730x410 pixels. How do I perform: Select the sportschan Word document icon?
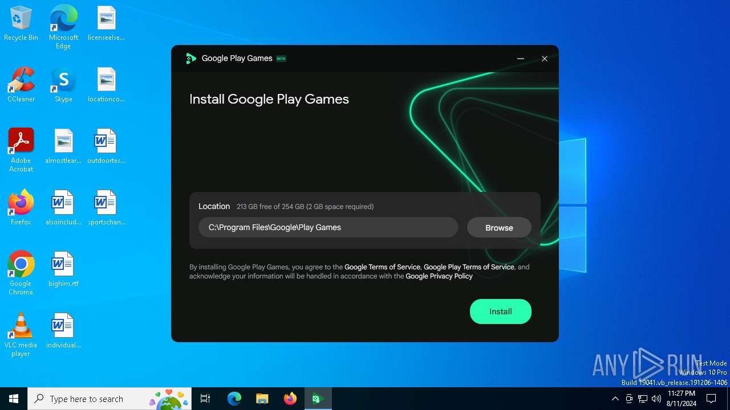click(x=106, y=208)
